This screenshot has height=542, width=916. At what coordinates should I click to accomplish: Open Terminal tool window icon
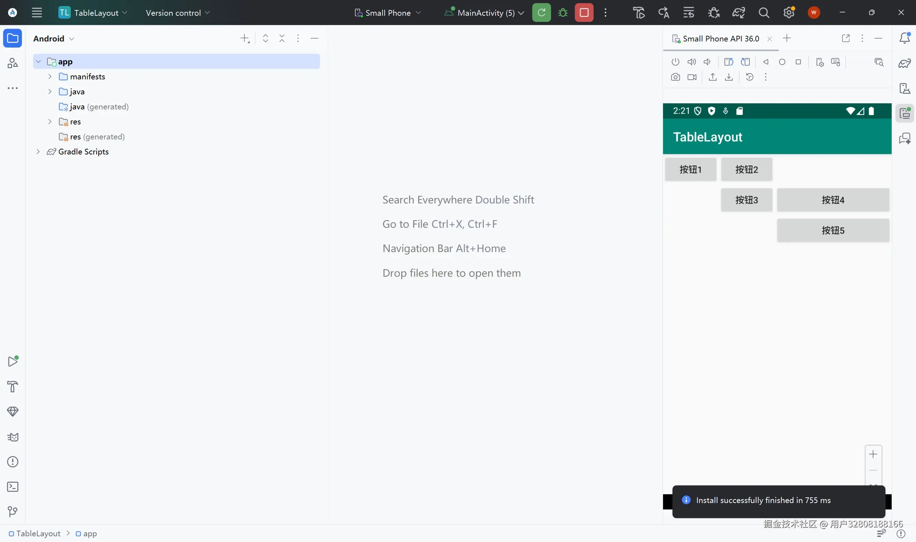[13, 487]
